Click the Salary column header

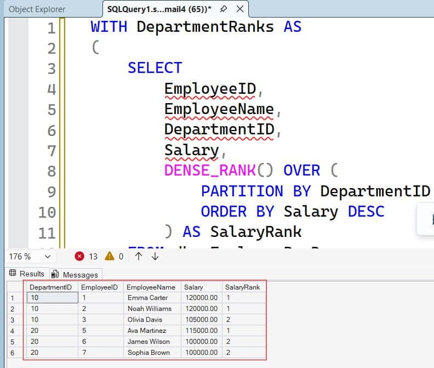point(202,287)
